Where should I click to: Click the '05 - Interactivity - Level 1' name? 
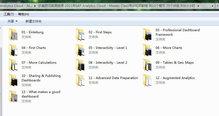click(x=108, y=48)
